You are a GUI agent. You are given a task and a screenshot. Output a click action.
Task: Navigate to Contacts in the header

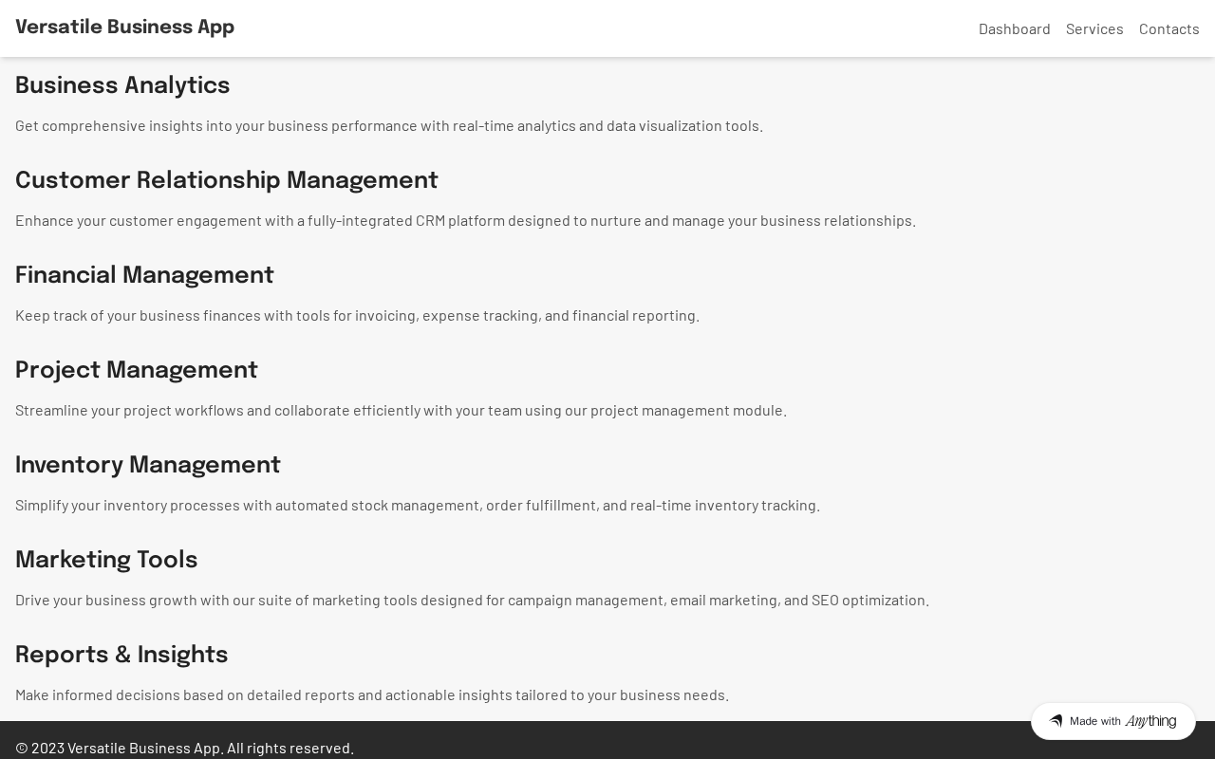tap(1168, 28)
